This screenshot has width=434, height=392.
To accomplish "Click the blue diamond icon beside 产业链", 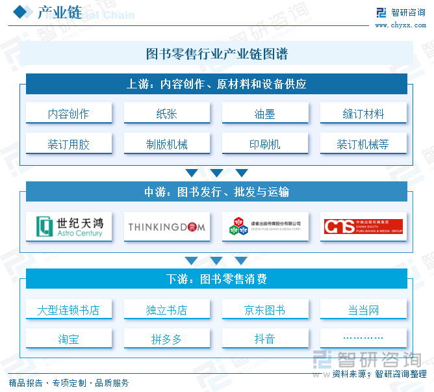I will [x=20, y=12].
